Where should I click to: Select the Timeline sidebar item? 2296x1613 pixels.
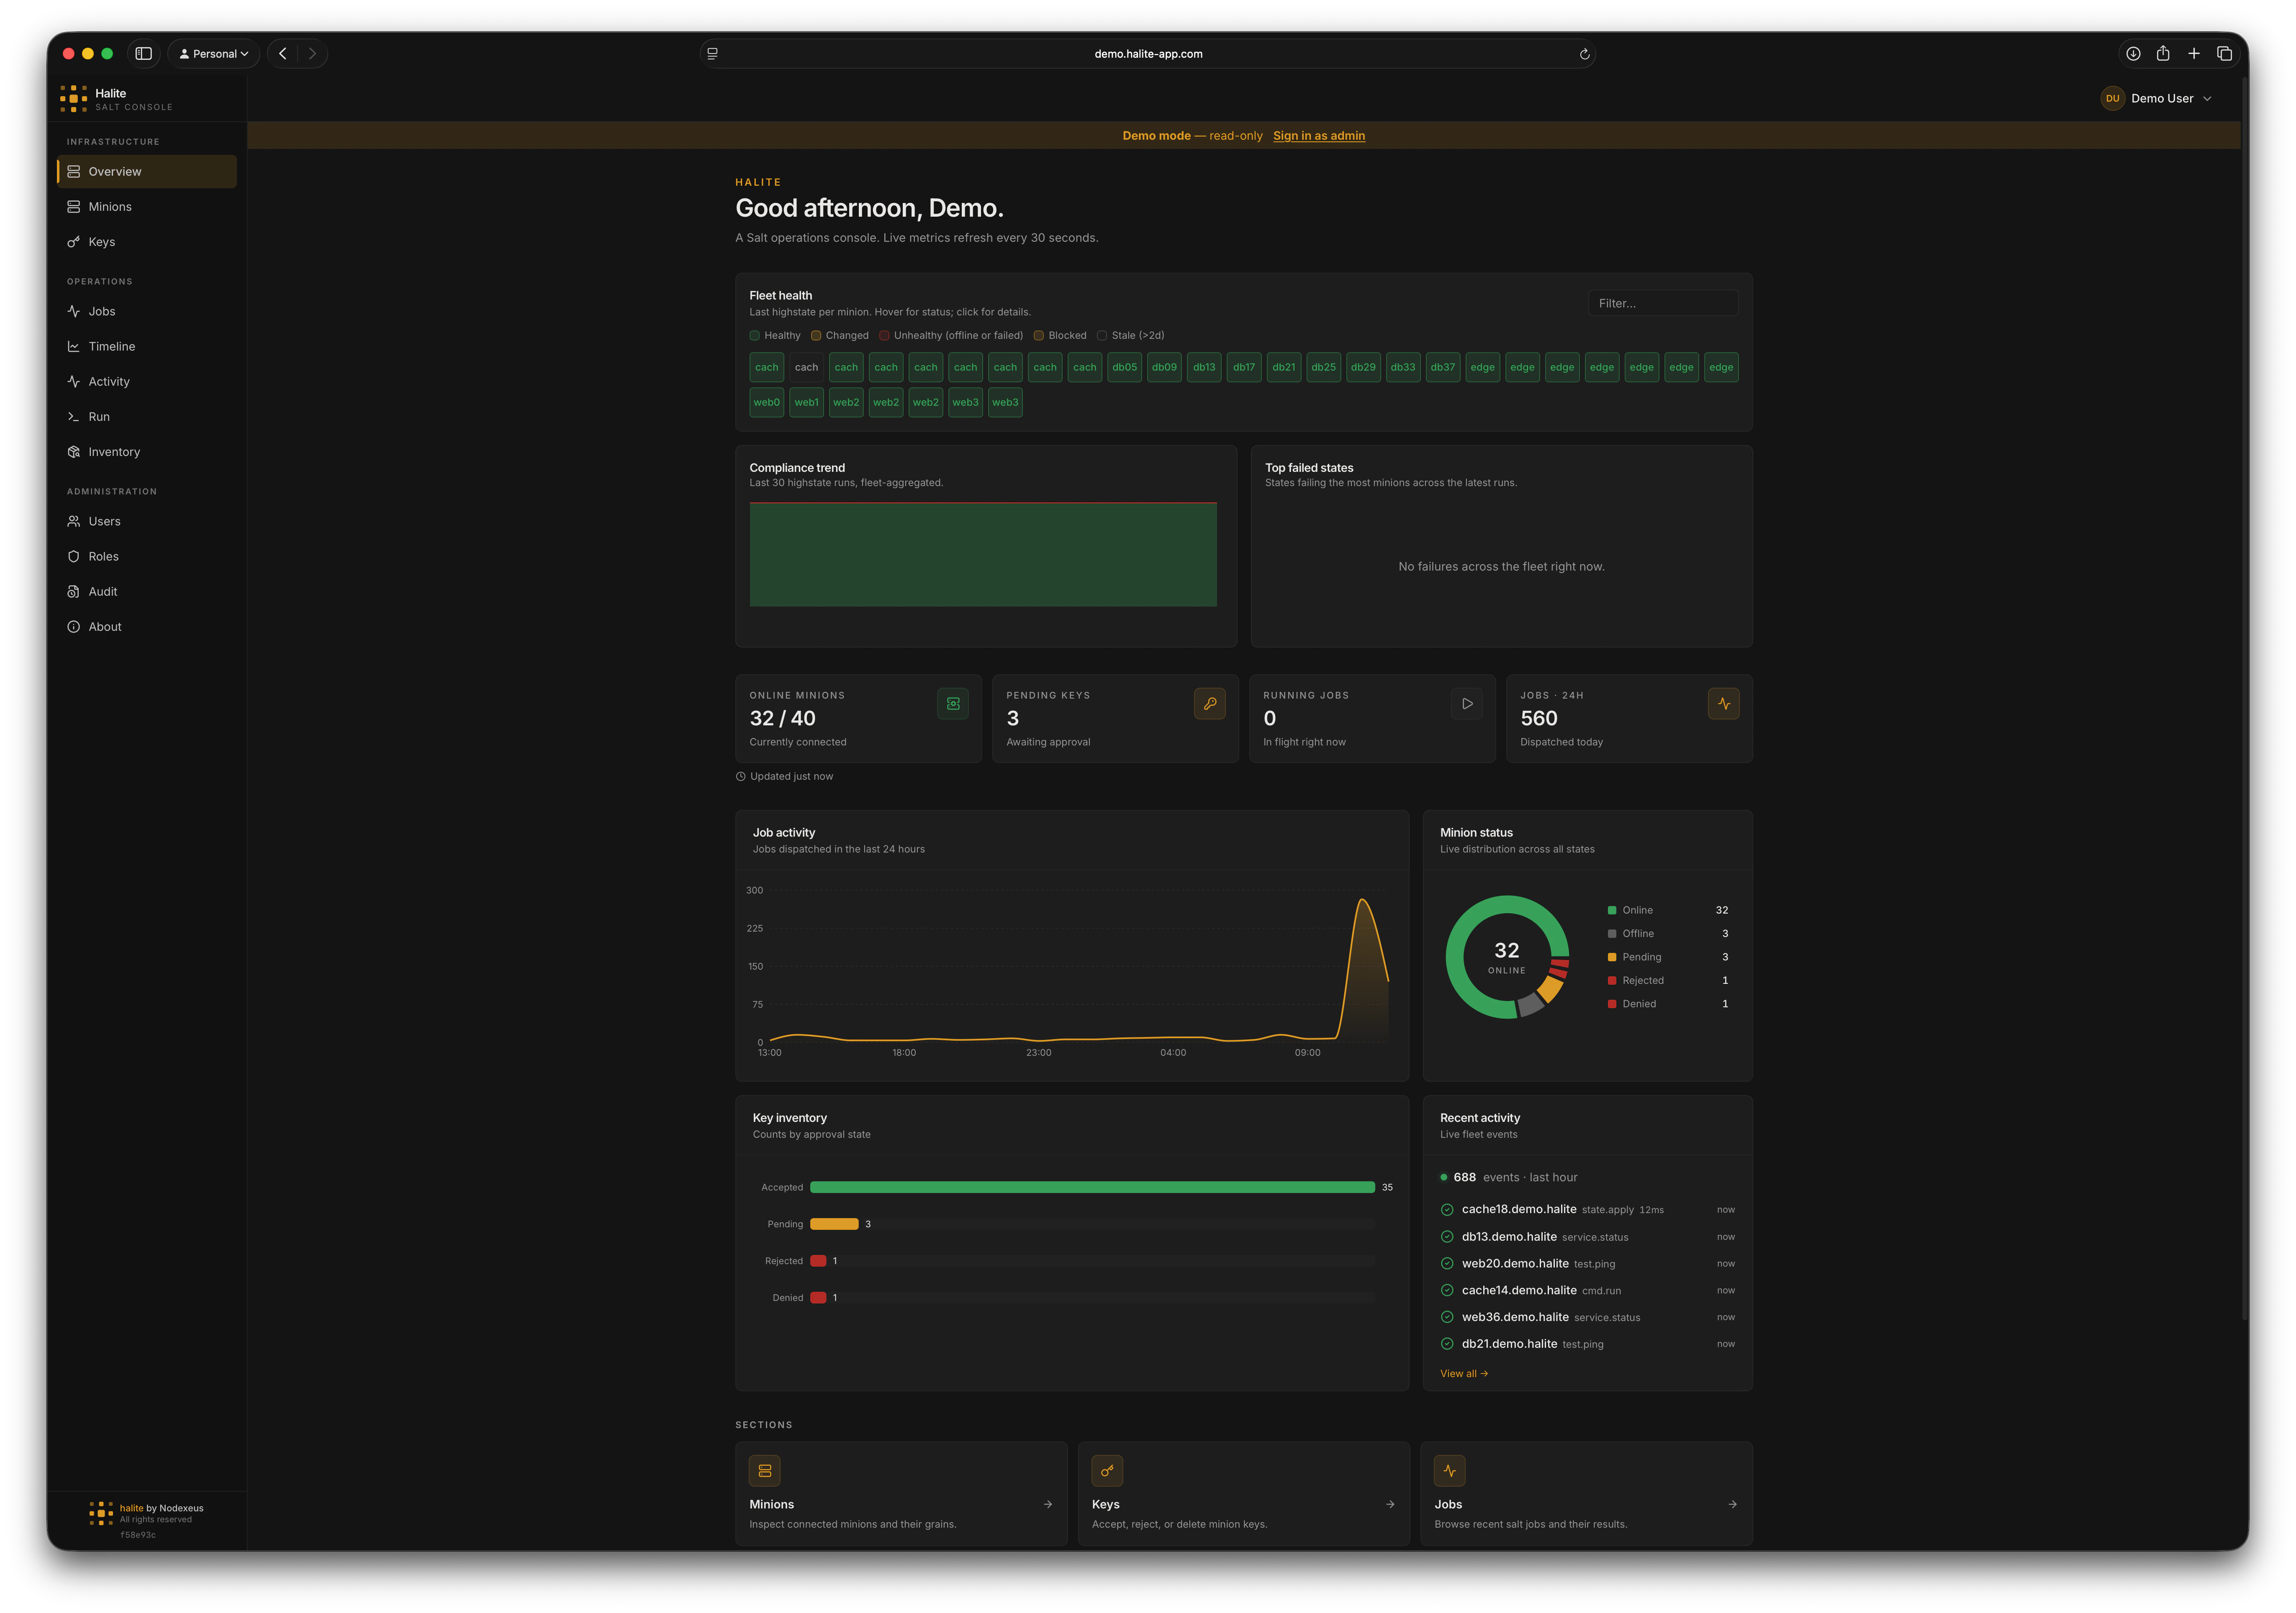pos(147,346)
